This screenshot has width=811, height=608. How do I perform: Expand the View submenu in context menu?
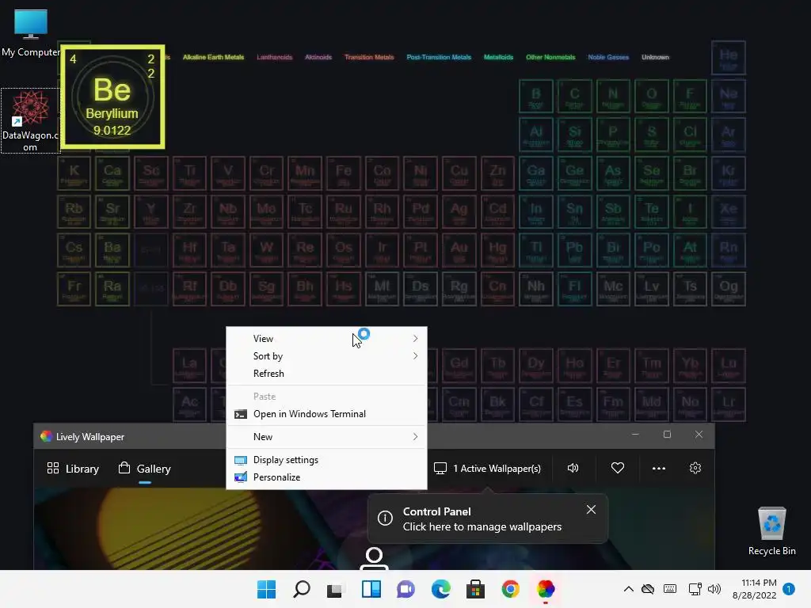327,339
